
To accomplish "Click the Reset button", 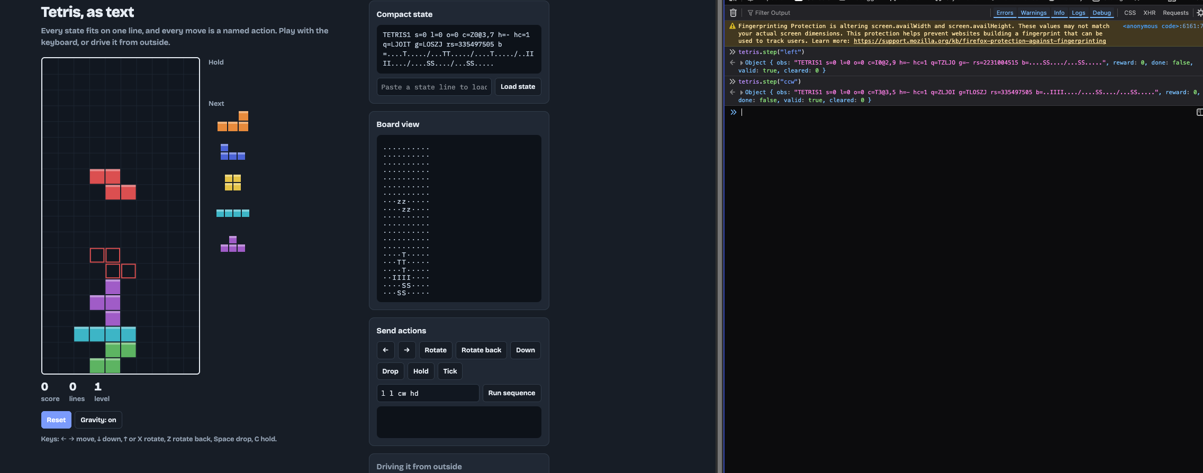I will click(56, 420).
